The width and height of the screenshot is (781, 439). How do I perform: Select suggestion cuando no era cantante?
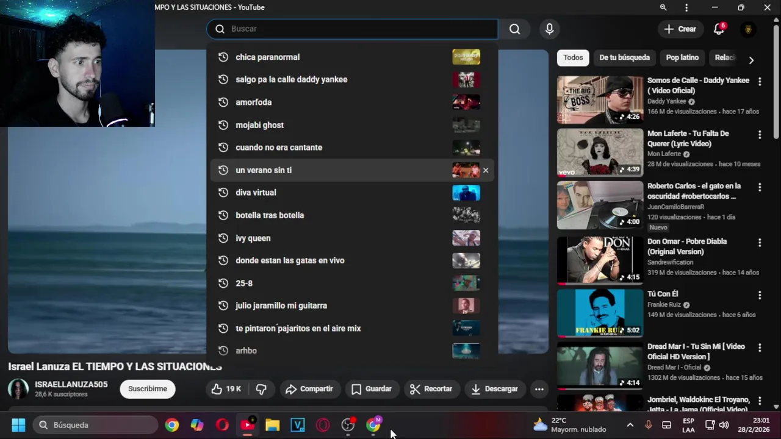(351, 147)
